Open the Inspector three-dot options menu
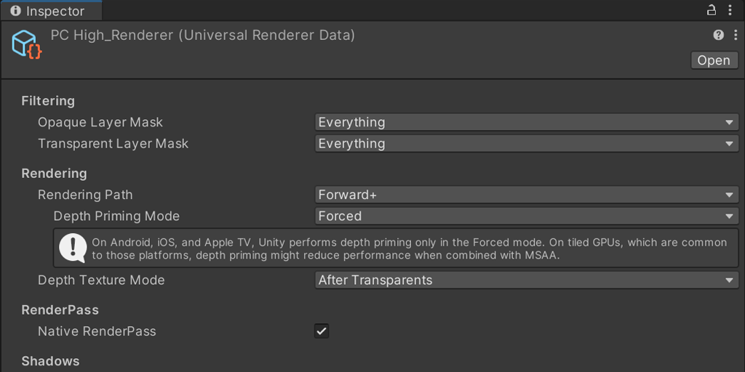 tap(730, 10)
